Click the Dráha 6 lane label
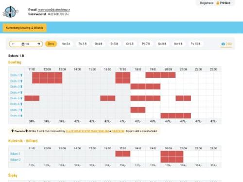 point(16,104)
